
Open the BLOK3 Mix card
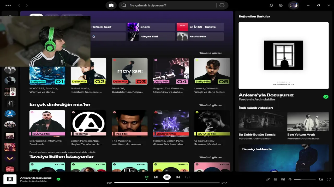click(x=47, y=128)
